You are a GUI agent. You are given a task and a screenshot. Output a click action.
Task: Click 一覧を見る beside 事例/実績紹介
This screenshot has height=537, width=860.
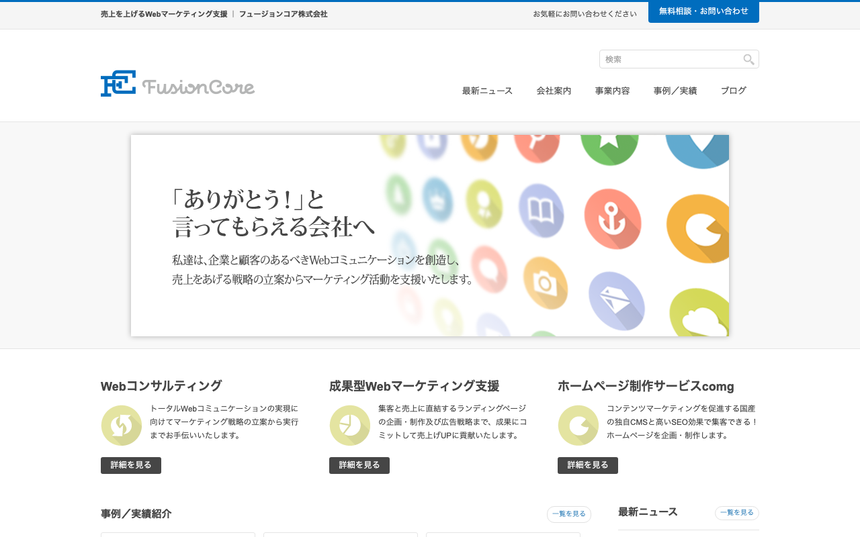[569, 514]
